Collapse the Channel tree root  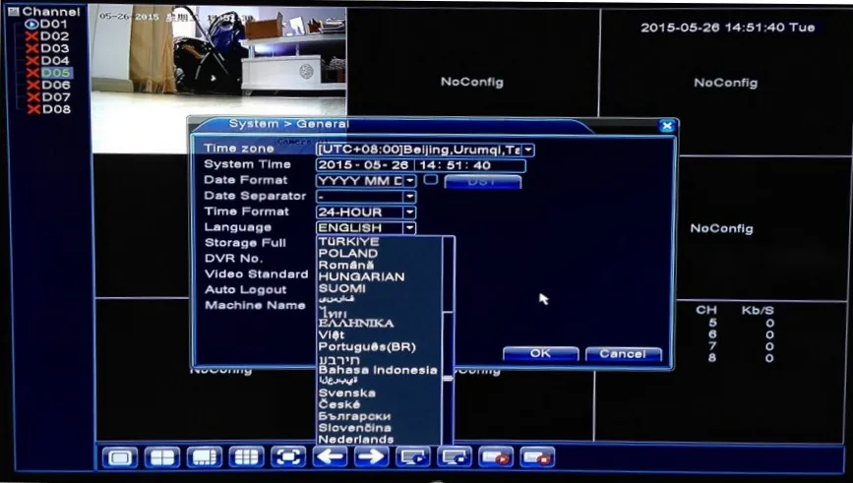tap(14, 12)
